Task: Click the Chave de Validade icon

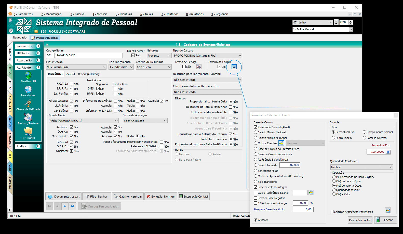Action: [28, 103]
